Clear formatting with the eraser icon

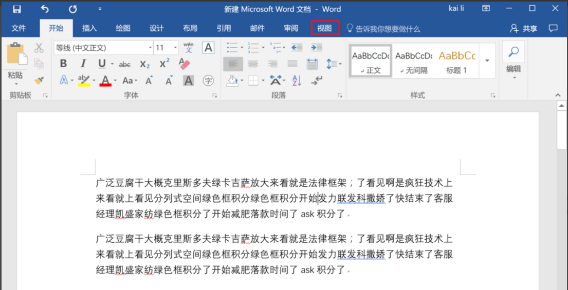[184, 64]
